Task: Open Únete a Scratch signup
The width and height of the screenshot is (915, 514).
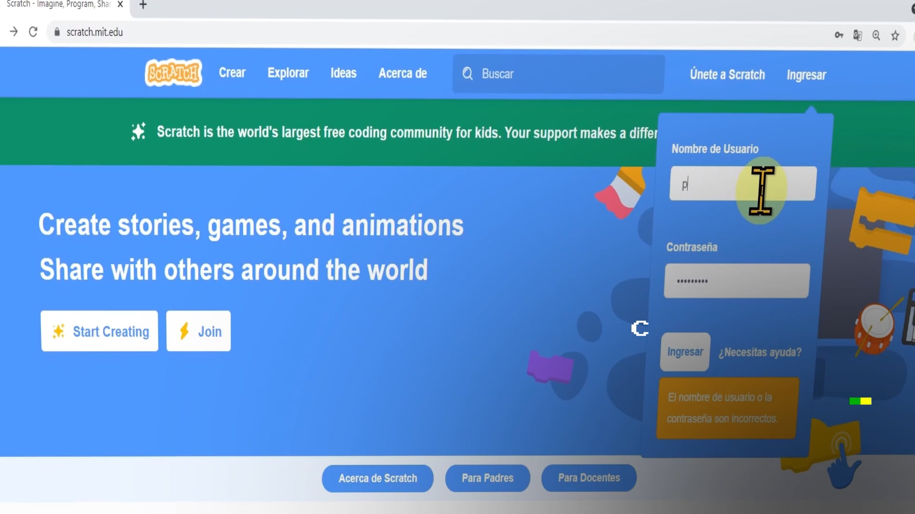Action: tap(728, 74)
